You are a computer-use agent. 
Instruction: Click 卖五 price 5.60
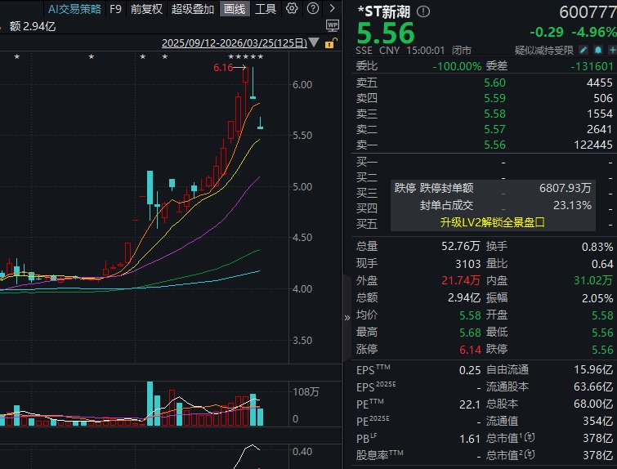tap(494, 83)
